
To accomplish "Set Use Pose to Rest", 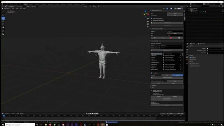I will pos(167,75).
